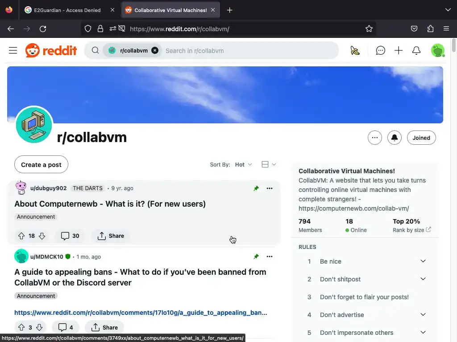This screenshot has width=457, height=342.
Task: Open About Computernewb post title
Action: pyautogui.click(x=110, y=204)
